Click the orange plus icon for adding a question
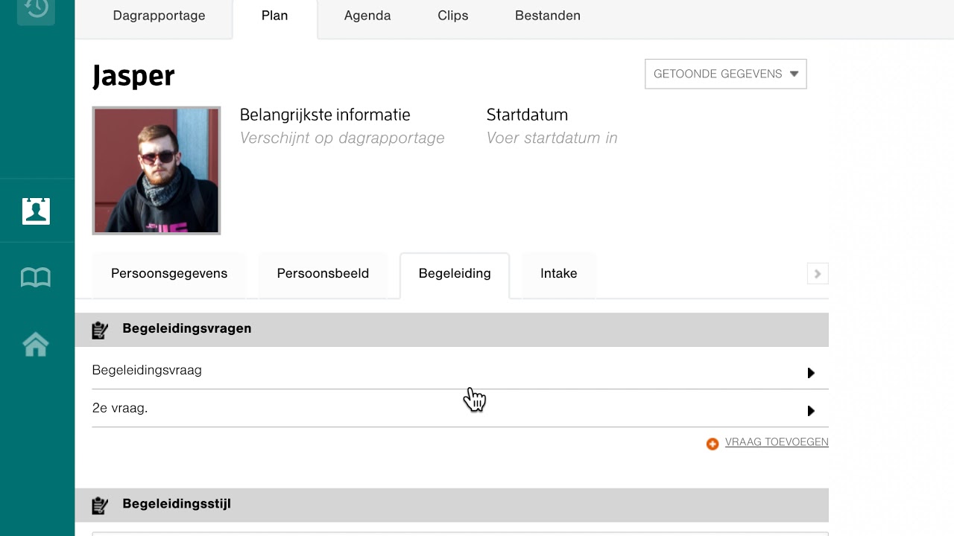The image size is (954, 536). [x=713, y=444]
